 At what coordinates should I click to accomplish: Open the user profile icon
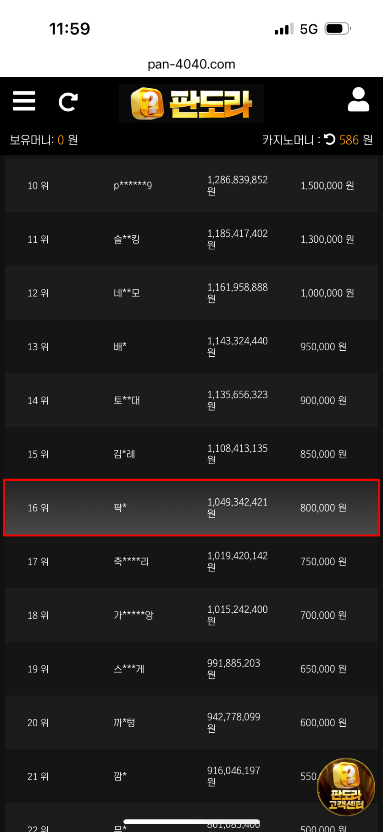[x=358, y=100]
